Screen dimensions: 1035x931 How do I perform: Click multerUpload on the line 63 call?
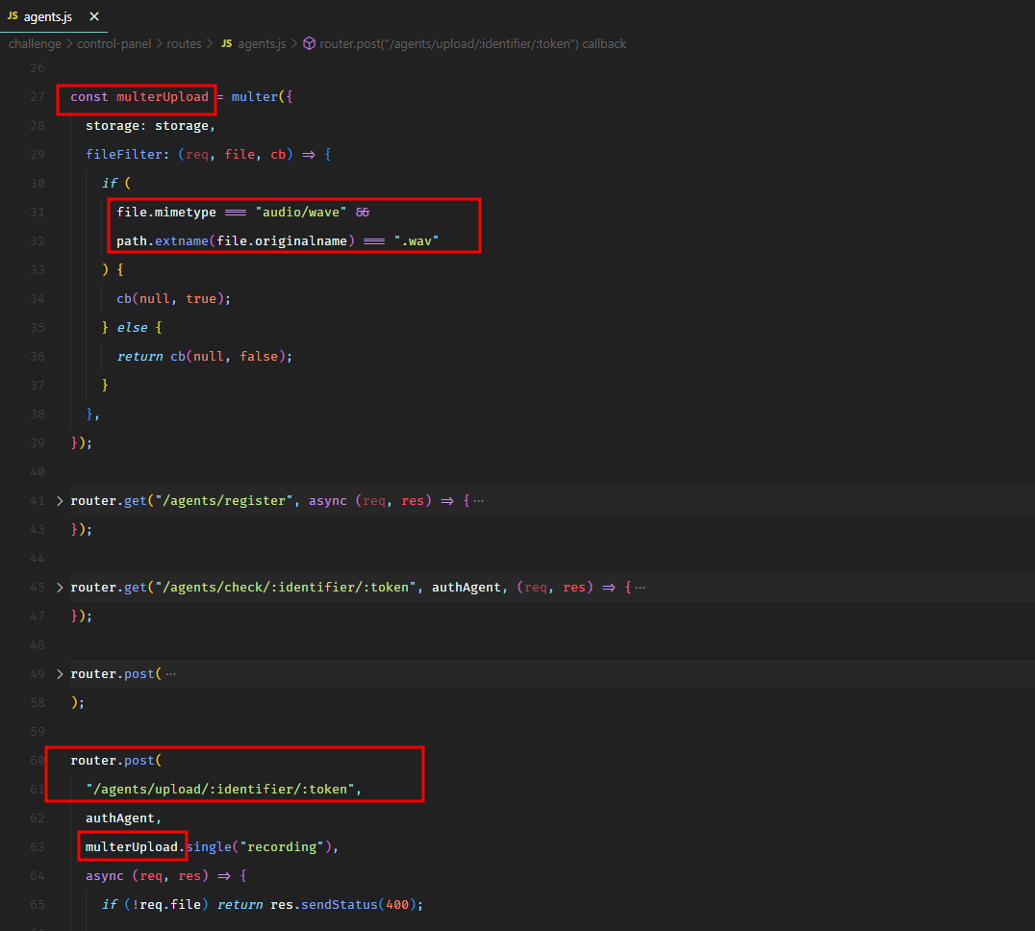coord(132,847)
